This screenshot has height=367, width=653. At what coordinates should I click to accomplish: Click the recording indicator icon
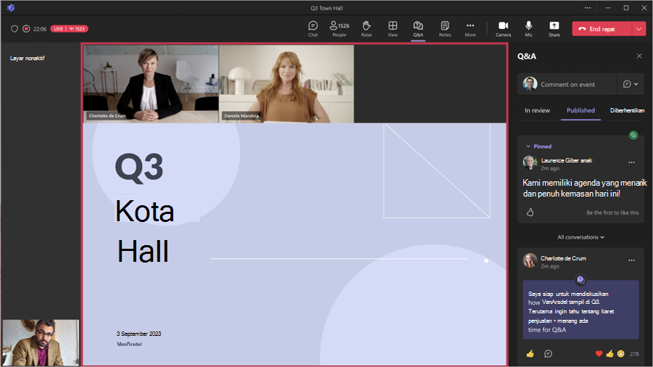(26, 29)
